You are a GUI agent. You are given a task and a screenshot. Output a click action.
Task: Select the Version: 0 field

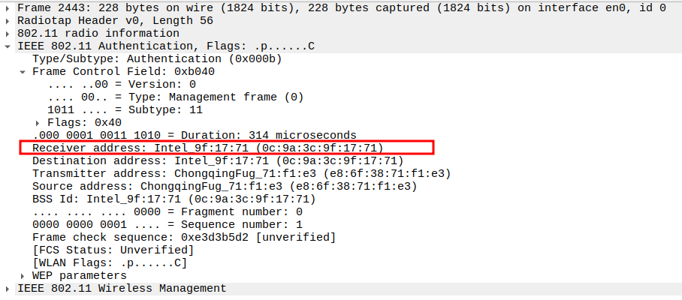point(122,84)
